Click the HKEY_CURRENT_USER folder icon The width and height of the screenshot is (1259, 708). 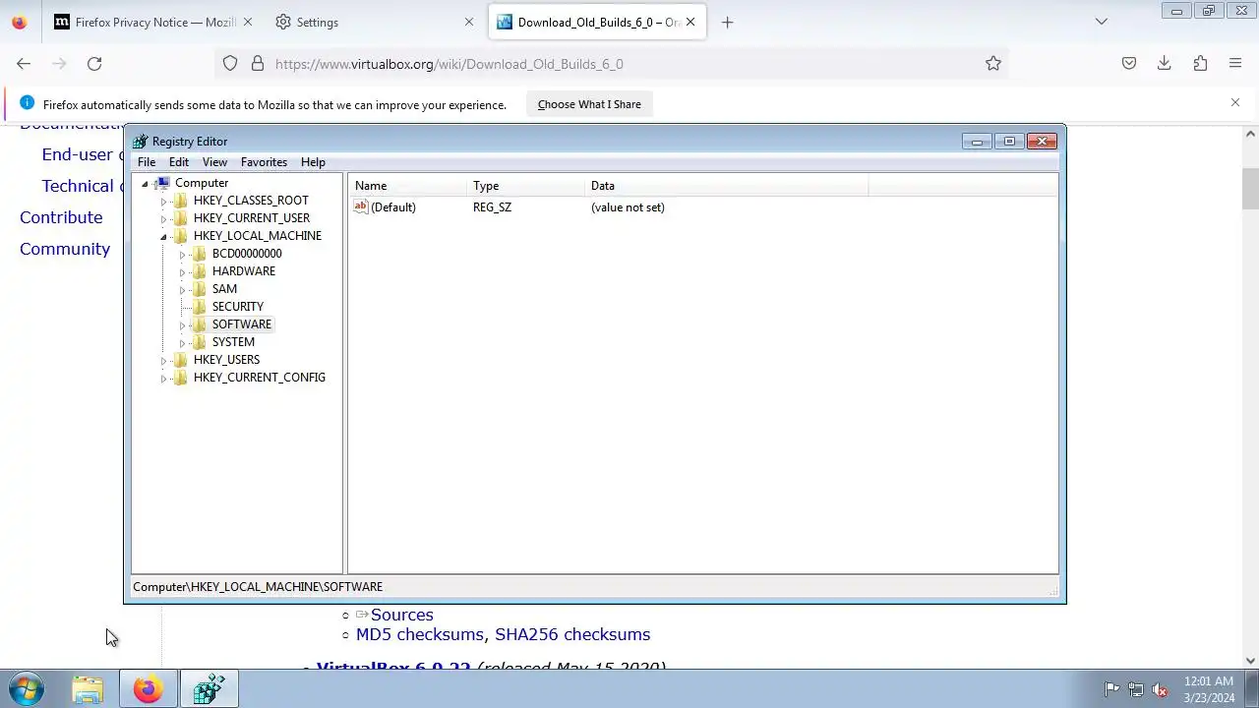[181, 218]
